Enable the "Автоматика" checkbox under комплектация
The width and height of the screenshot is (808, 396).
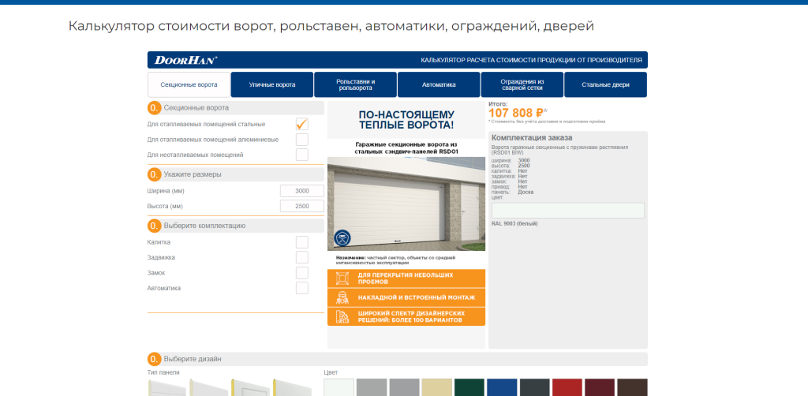[301, 288]
